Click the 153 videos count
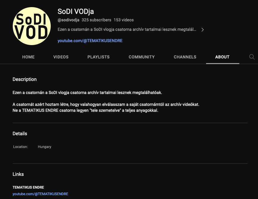258x199 pixels. point(124,20)
